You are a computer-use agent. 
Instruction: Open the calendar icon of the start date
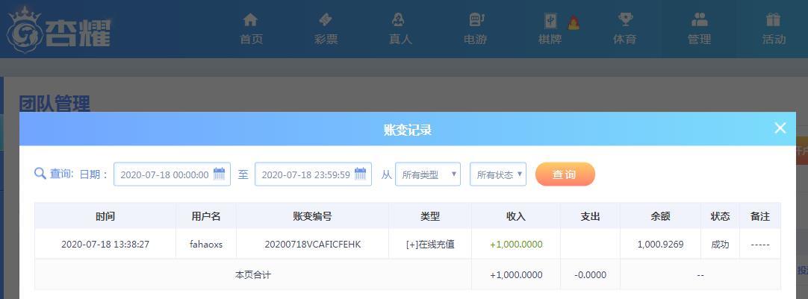pyautogui.click(x=219, y=174)
